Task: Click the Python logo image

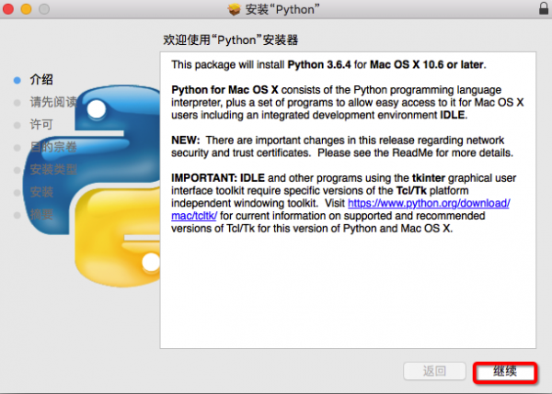Action: click(x=92, y=186)
